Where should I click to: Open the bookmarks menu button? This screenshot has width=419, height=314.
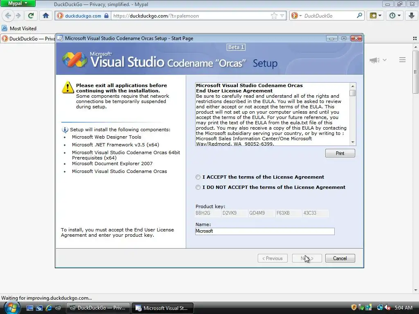pos(376,16)
